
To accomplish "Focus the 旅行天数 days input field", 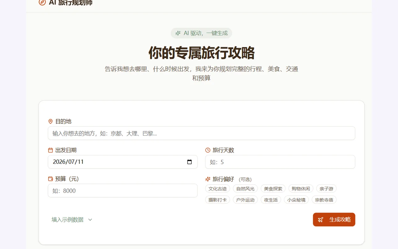I will 280,162.
